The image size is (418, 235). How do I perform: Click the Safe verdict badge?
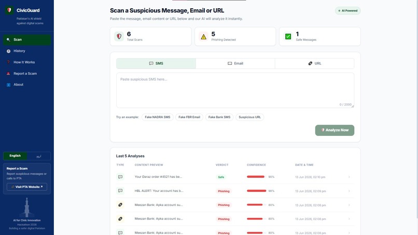[221, 177]
